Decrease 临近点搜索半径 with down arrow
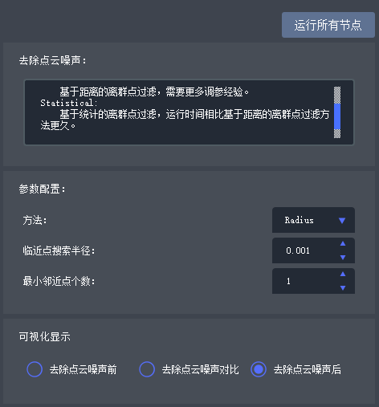379x407 pixels. tap(343, 258)
